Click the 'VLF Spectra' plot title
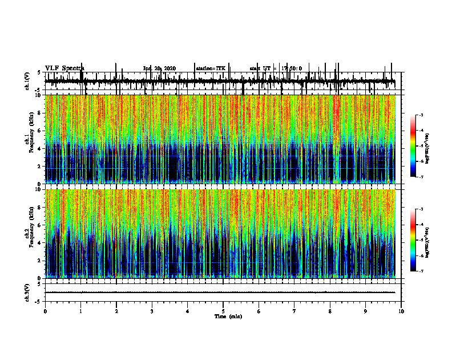The height and width of the screenshot is (349, 452). point(64,68)
